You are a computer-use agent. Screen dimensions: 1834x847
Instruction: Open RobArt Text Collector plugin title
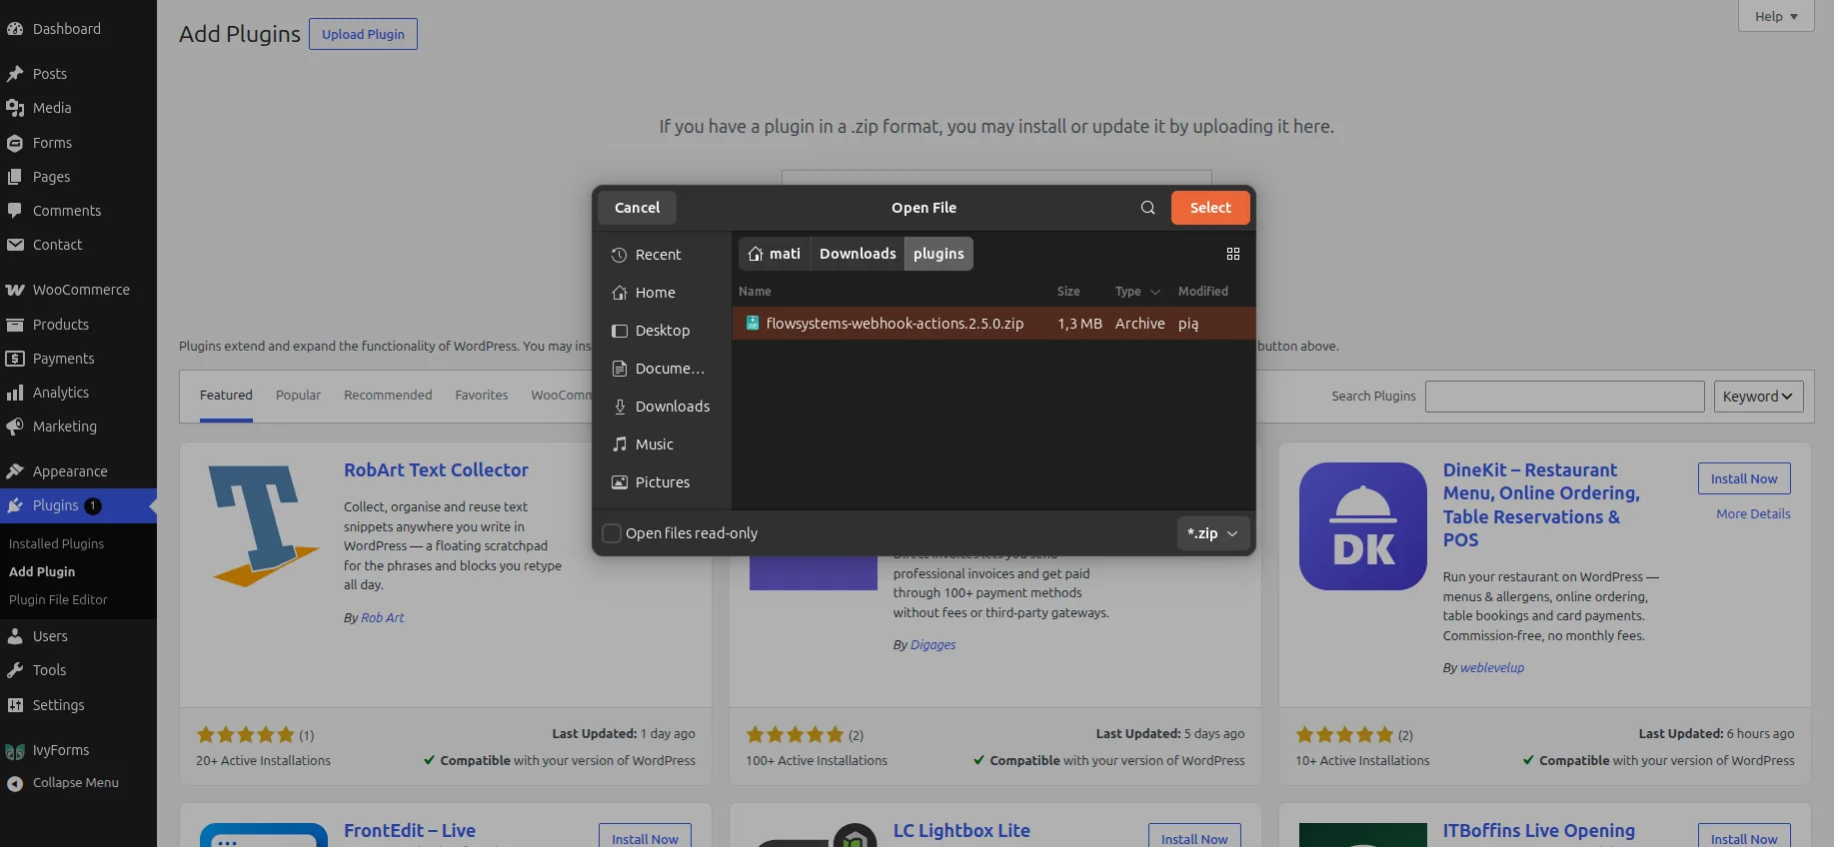tap(436, 470)
